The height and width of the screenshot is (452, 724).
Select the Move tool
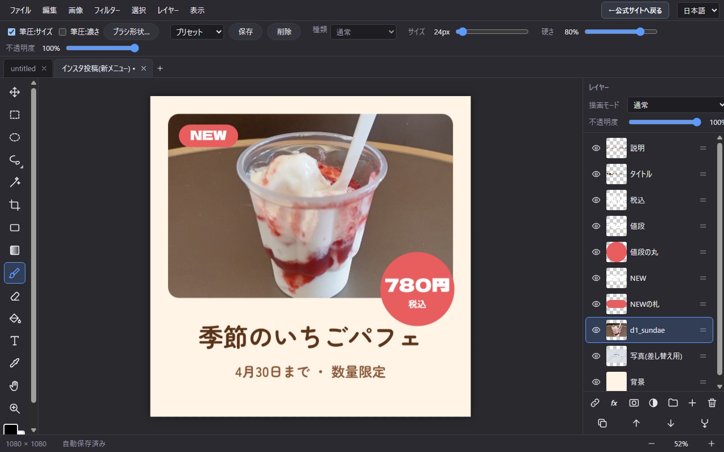point(15,92)
